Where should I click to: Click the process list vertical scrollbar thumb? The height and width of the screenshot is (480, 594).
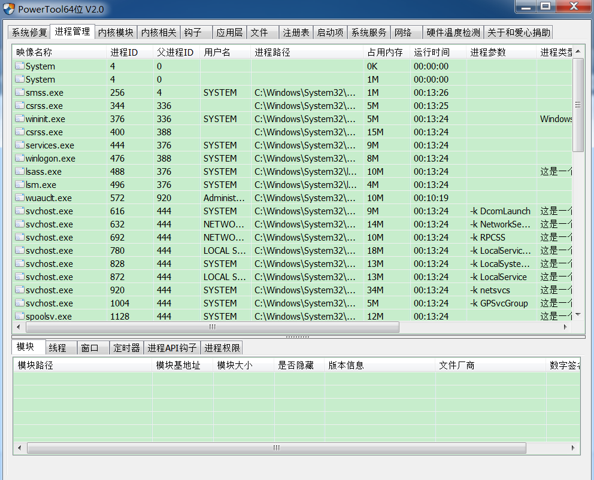click(x=578, y=105)
